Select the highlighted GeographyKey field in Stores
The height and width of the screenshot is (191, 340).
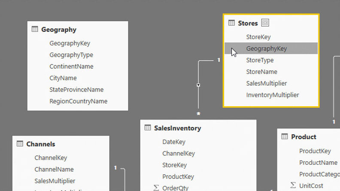(266, 49)
